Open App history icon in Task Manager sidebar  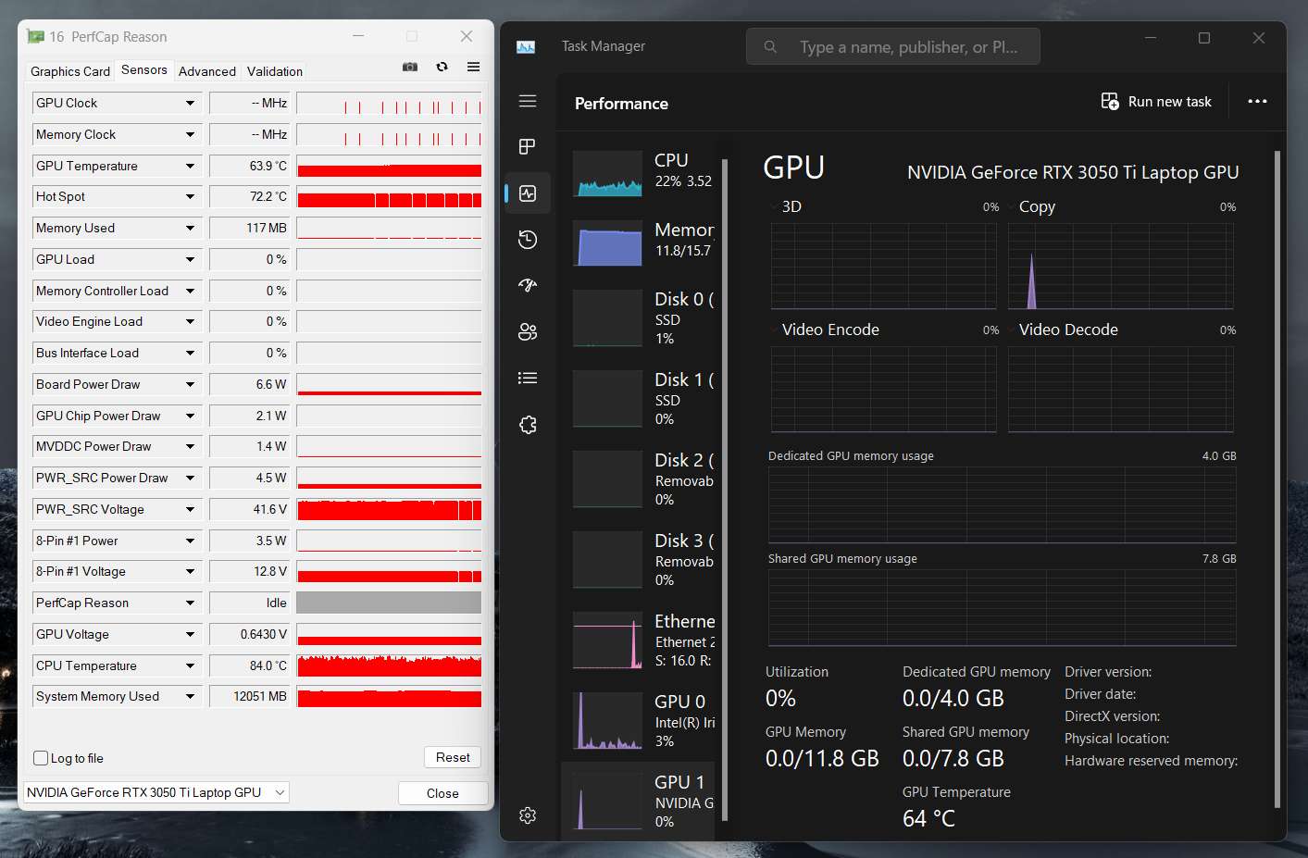[528, 240]
